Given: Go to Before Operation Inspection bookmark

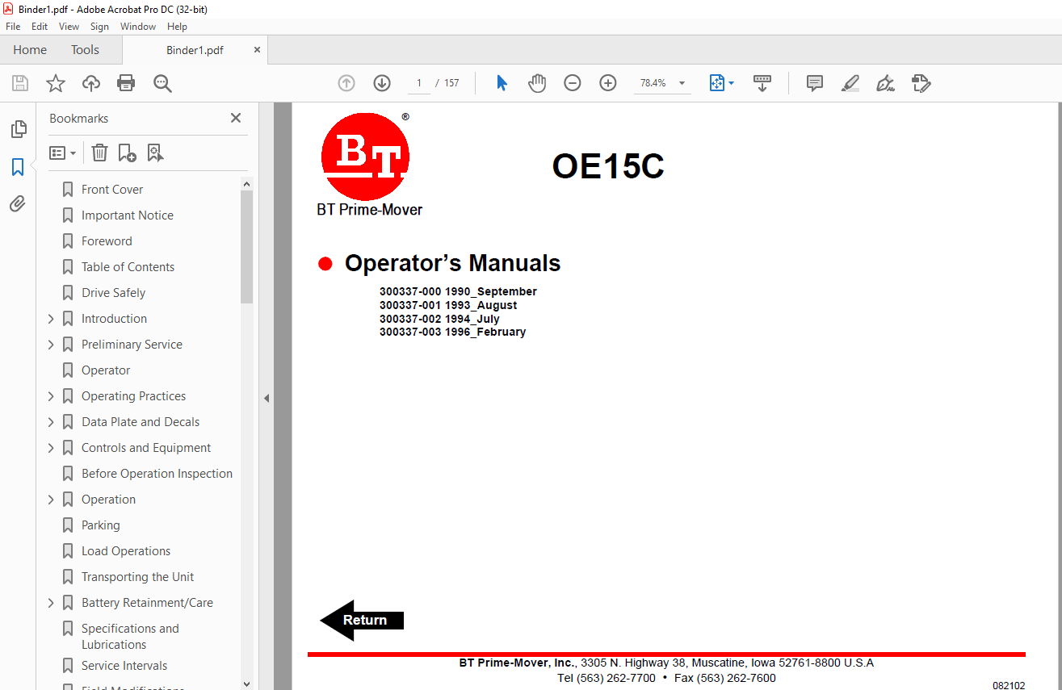Looking at the screenshot, I should (157, 474).
